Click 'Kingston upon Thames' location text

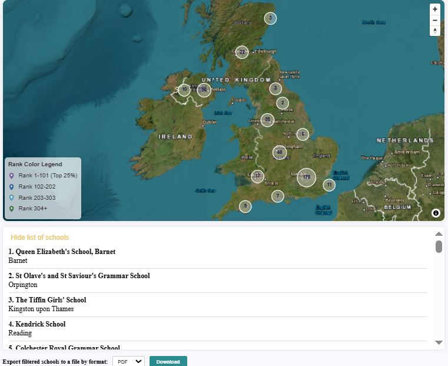(41, 309)
